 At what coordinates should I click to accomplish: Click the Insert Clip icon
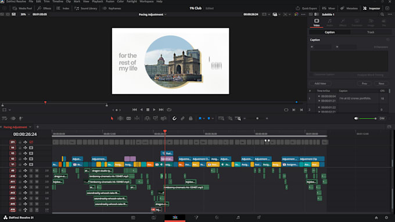click(147, 119)
